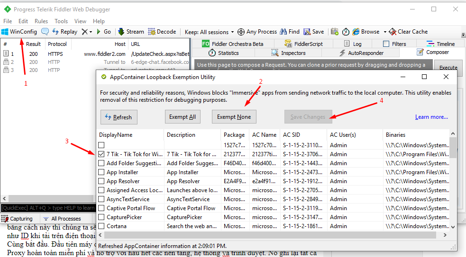Click Clear Cache in the toolbar

(408, 32)
